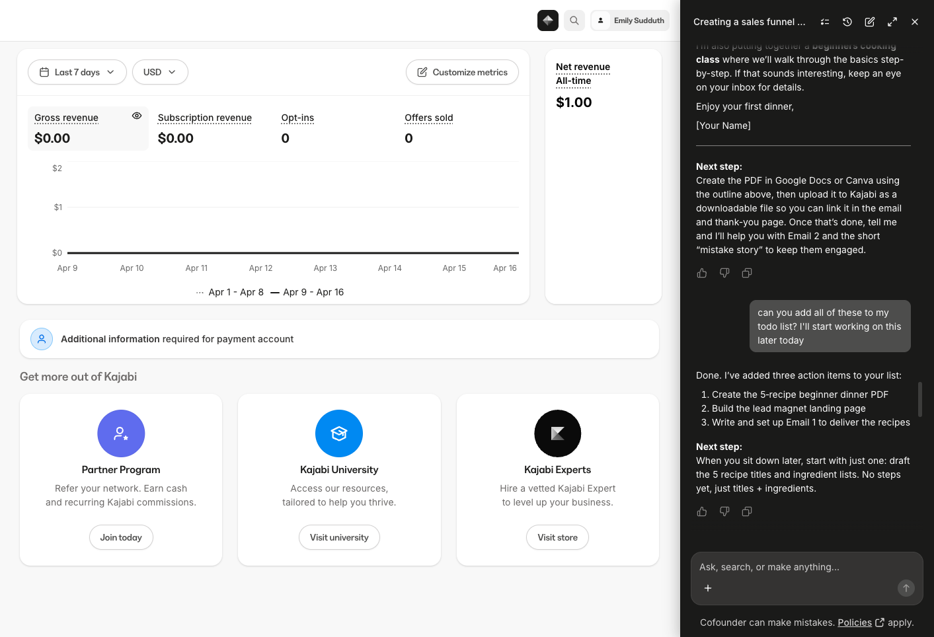Expand the Cofounder panel to full screen

tap(892, 22)
